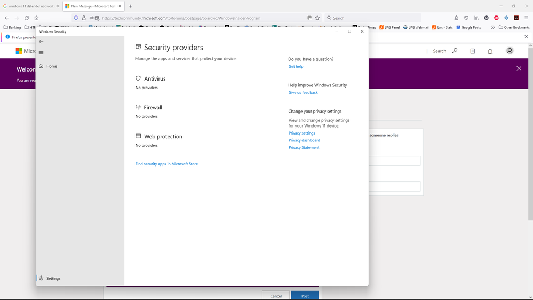Screen dimensions: 533x300
Task: Click the tracking protection shield icon
Action: click(76, 18)
